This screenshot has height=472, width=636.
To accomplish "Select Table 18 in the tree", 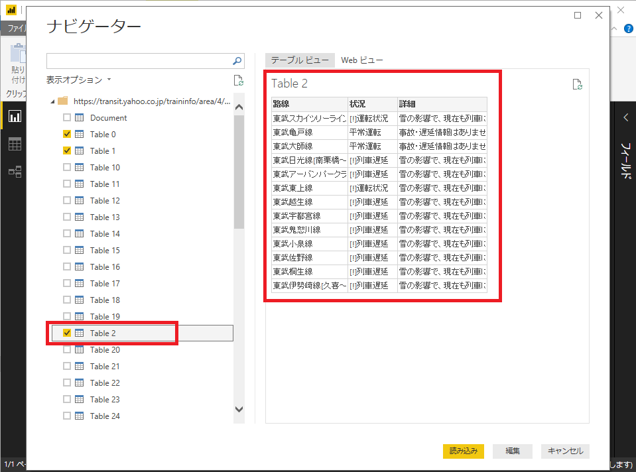I will point(105,300).
